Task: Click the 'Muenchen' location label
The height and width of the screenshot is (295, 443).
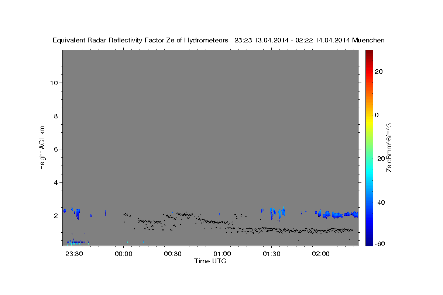Action: 368,40
